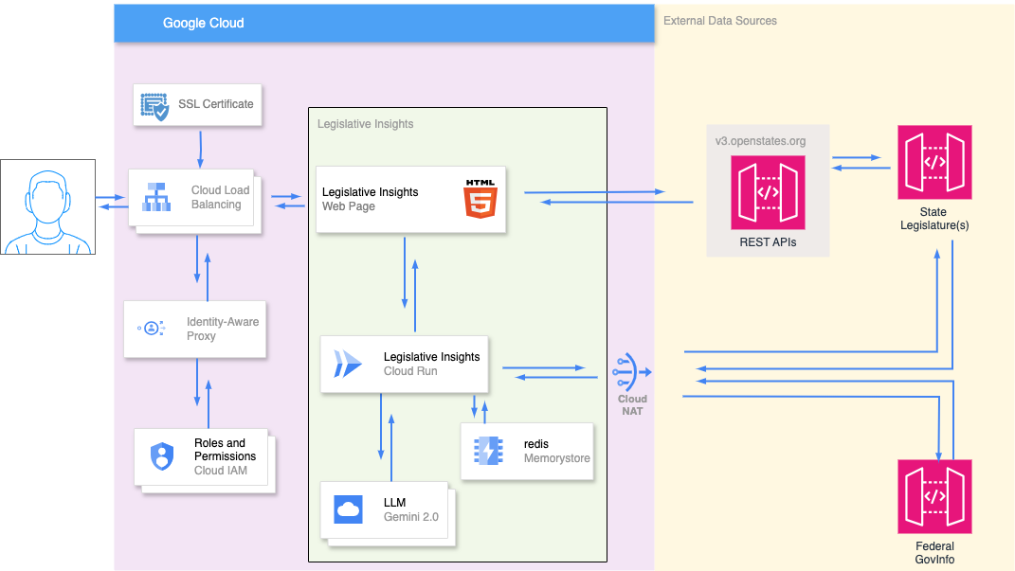
Task: Select the State Legislature(s) caption
Action: (934, 219)
